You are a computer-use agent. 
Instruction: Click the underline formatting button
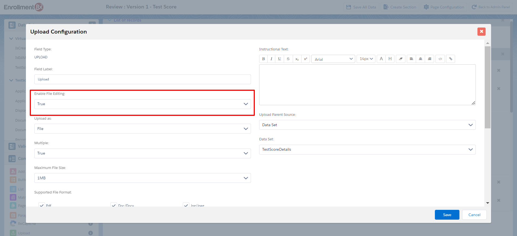[279, 59]
